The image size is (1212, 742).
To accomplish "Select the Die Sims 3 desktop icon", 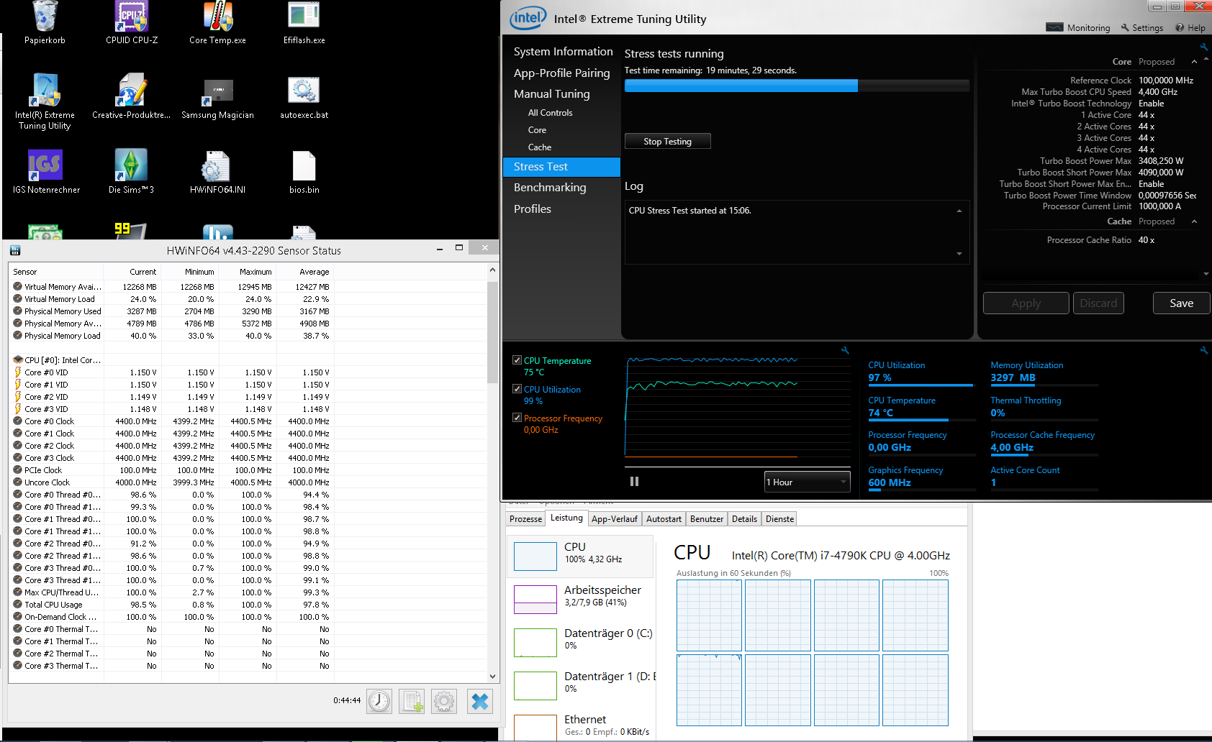I will [x=132, y=171].
